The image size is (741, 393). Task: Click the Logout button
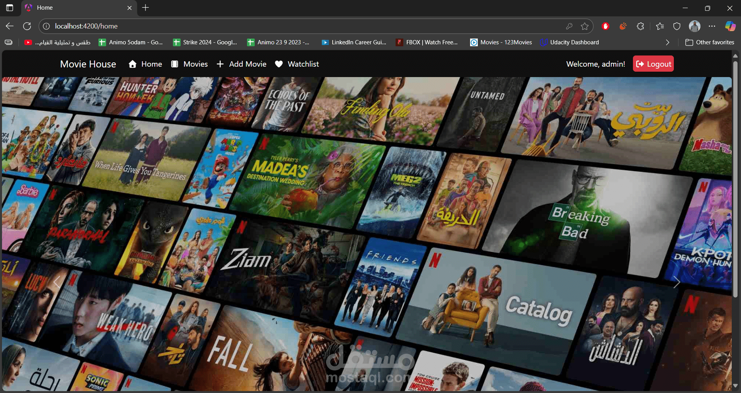pyautogui.click(x=653, y=64)
